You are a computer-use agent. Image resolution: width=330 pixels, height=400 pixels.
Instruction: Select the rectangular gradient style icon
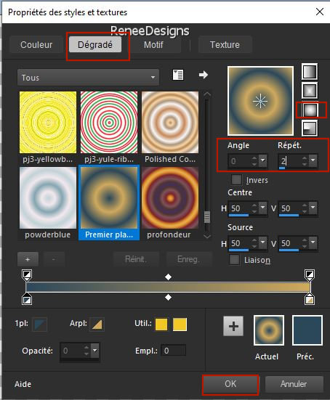(310, 91)
